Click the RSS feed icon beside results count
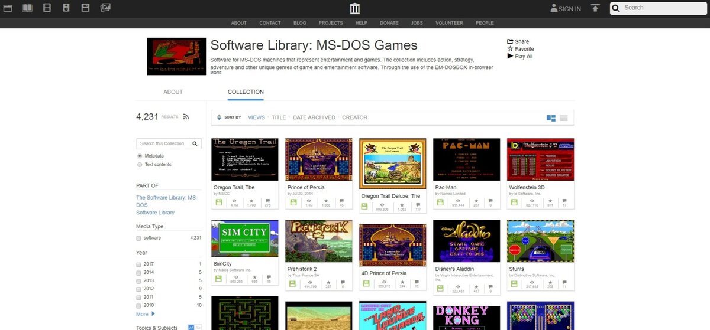The height and width of the screenshot is (330, 710). point(186,117)
